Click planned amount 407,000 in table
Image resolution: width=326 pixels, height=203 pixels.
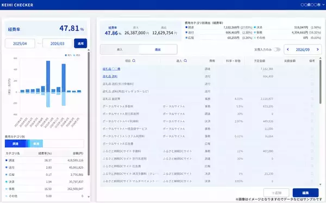pyautogui.click(x=268, y=151)
